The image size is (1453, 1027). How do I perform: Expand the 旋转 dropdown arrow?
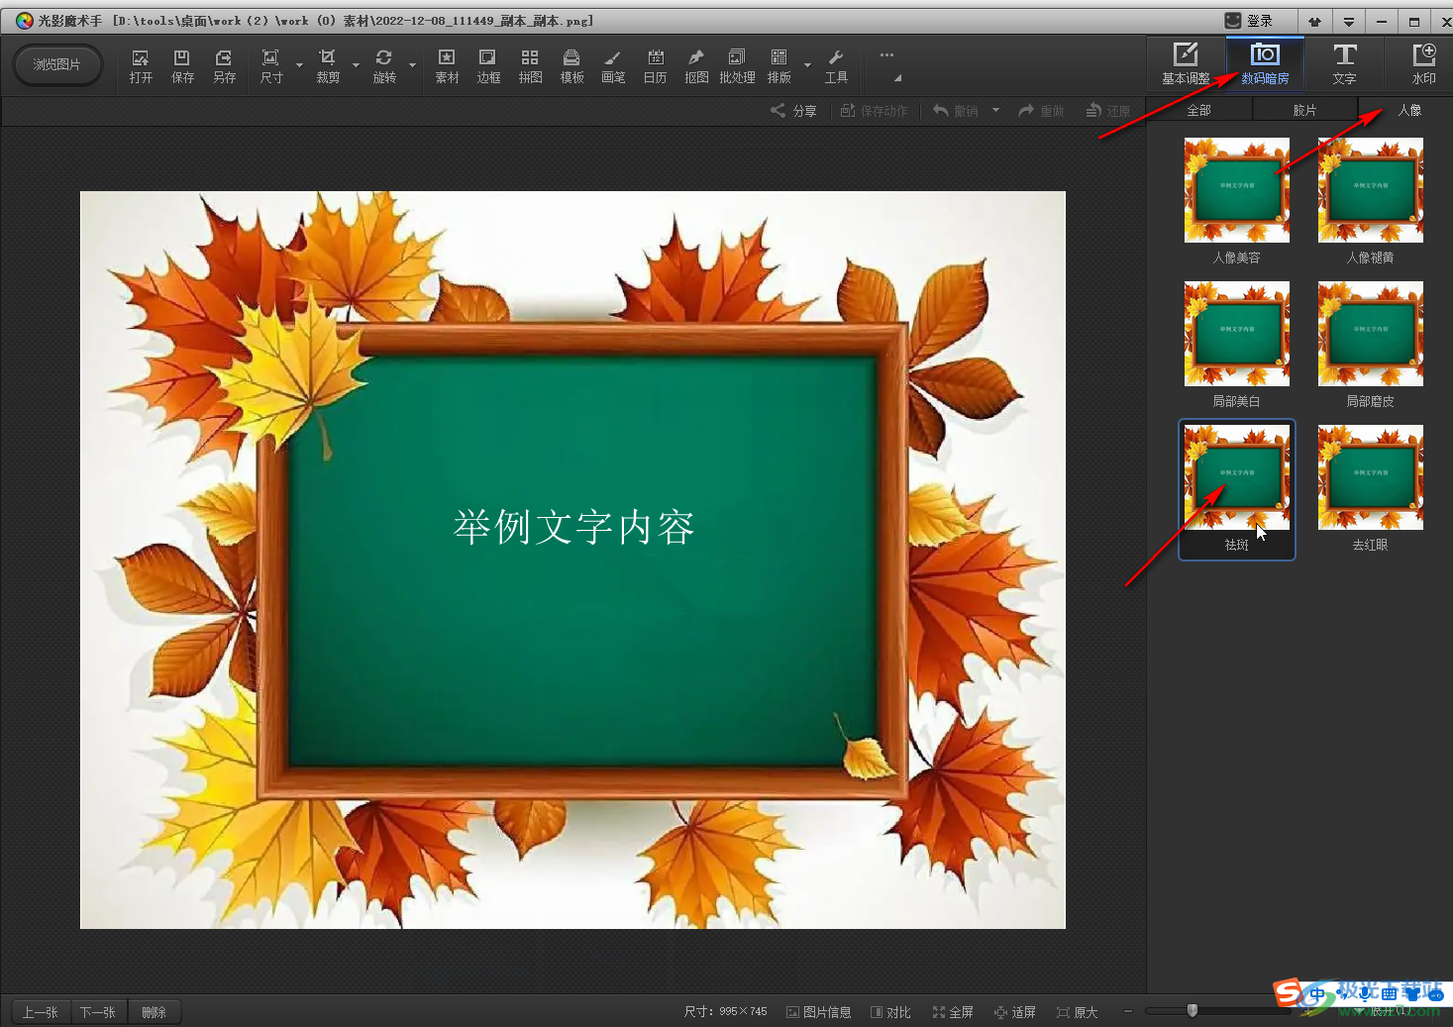[x=412, y=66]
